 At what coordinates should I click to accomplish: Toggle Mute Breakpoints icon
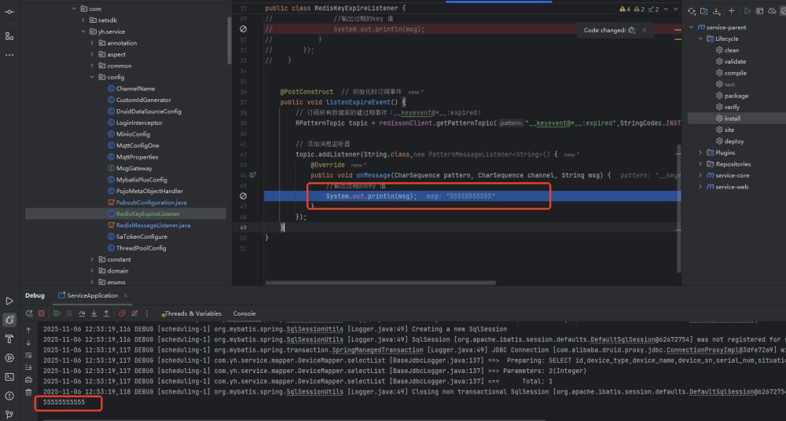point(134,313)
